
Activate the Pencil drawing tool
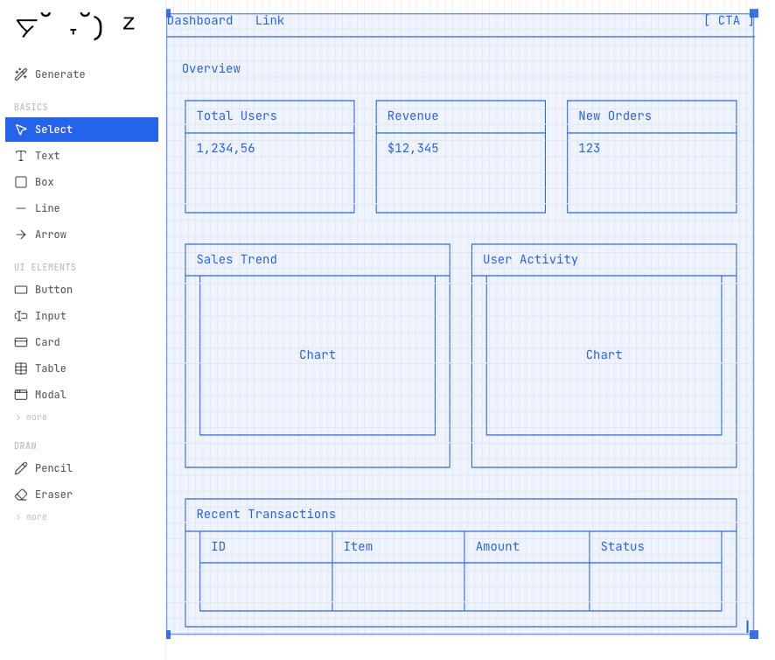tap(21, 468)
